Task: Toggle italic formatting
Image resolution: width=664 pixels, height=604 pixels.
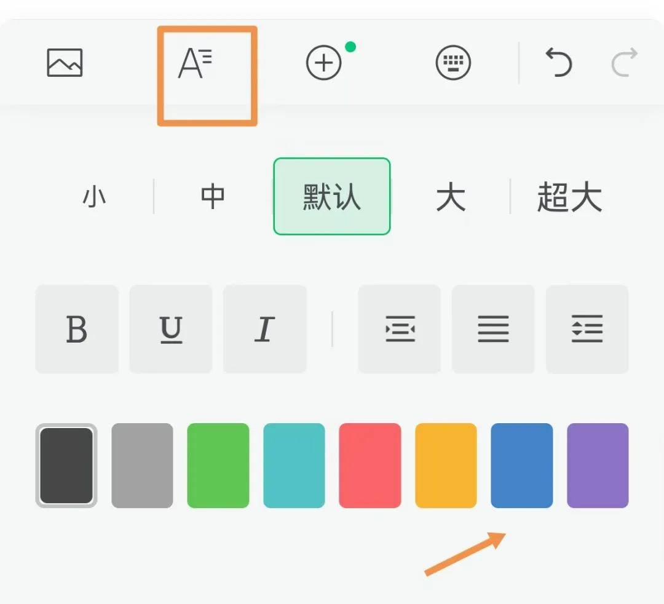Action: 264,329
